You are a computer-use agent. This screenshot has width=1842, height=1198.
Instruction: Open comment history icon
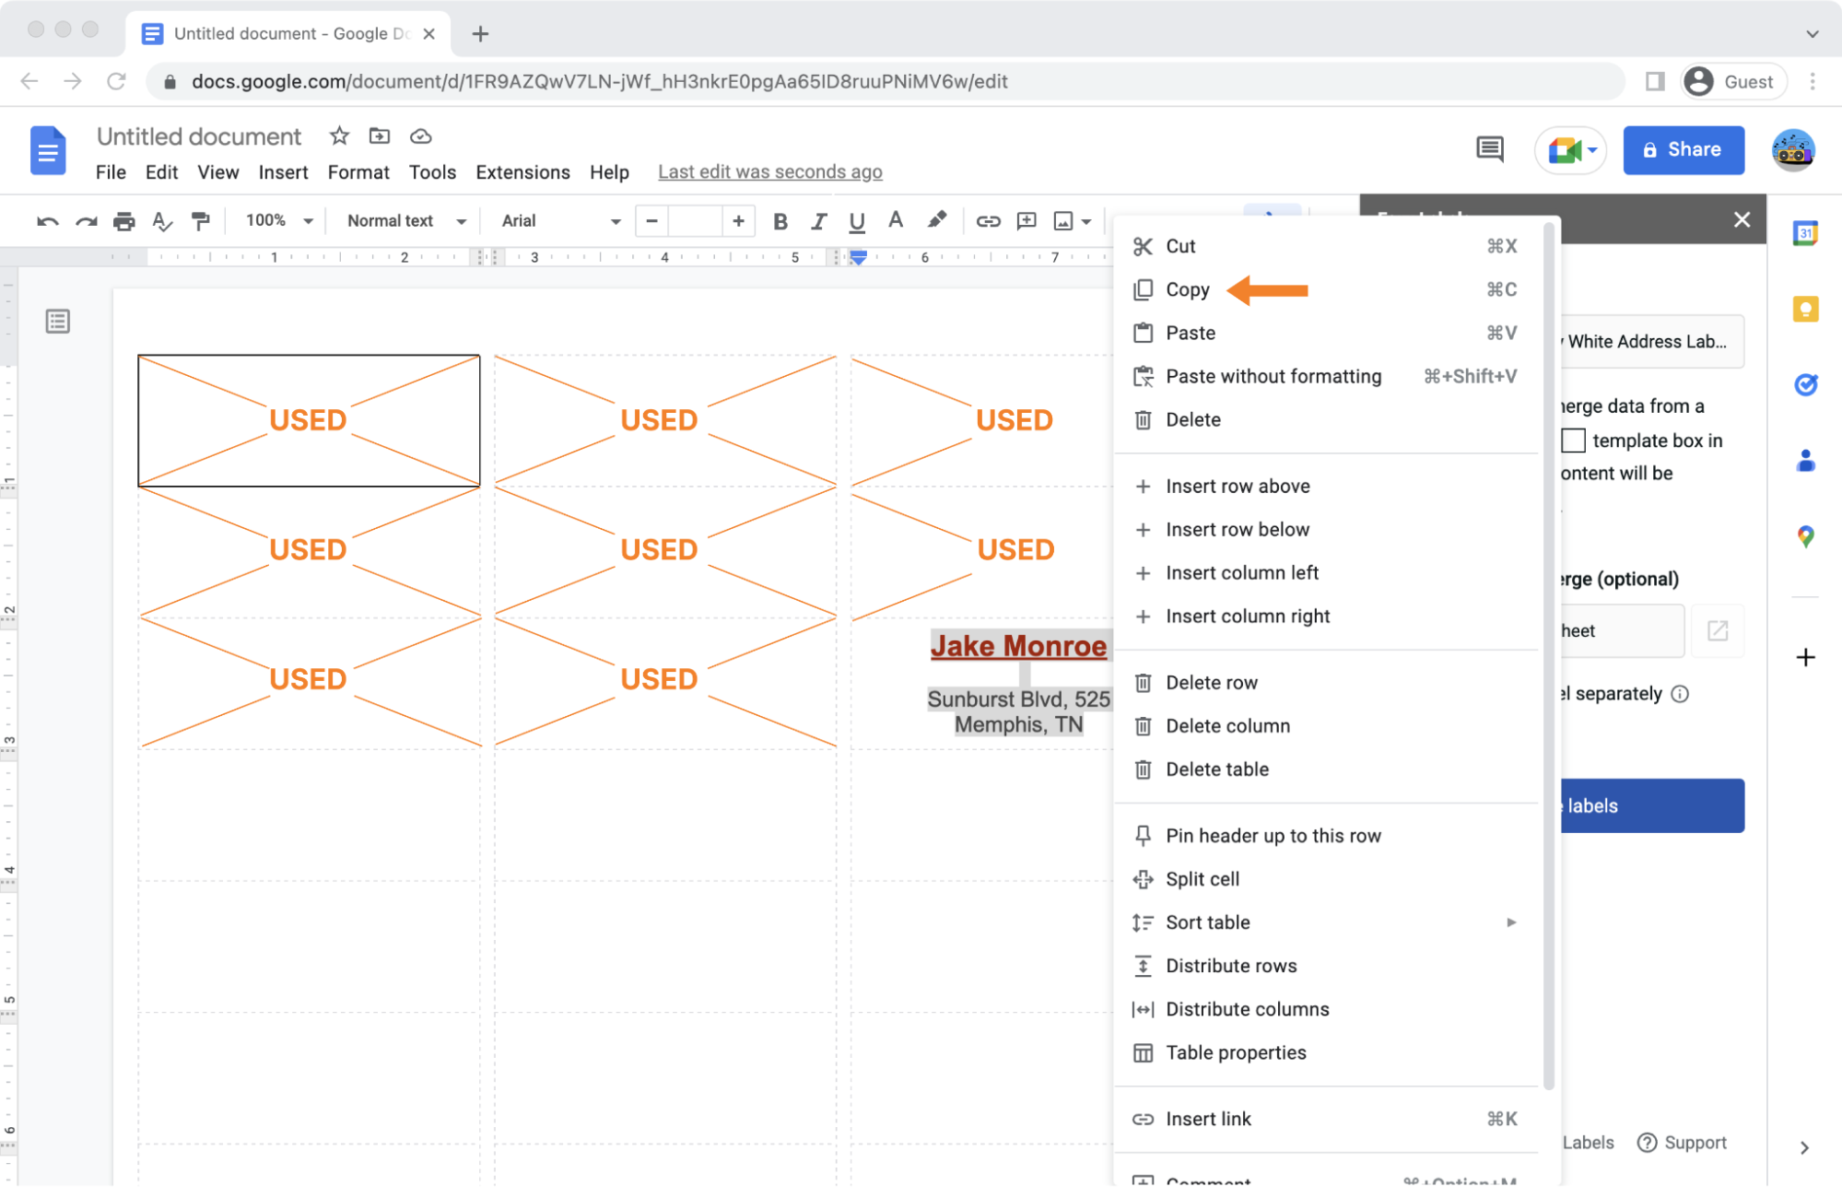(1489, 149)
